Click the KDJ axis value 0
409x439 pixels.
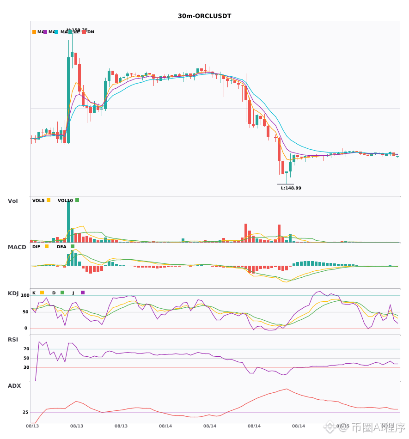tap(26, 328)
